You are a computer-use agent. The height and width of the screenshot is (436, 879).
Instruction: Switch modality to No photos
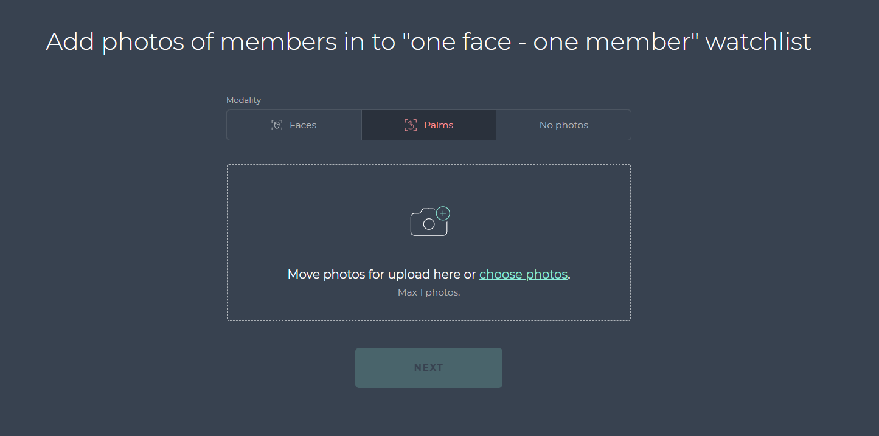(564, 125)
